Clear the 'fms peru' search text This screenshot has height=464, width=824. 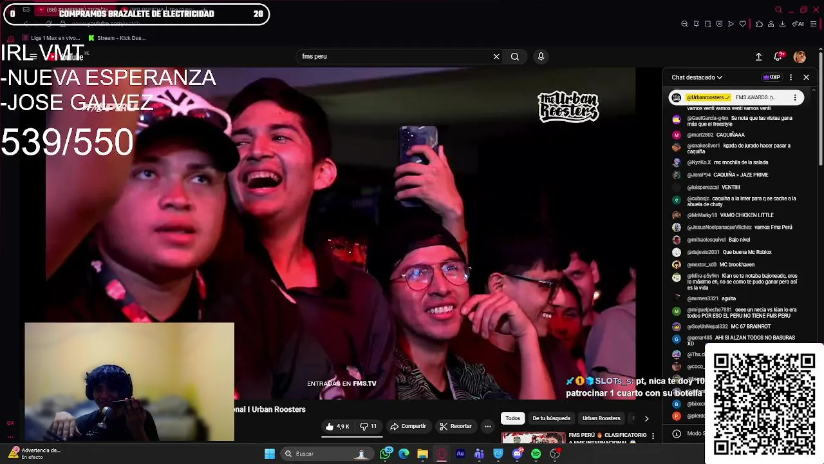coord(496,57)
